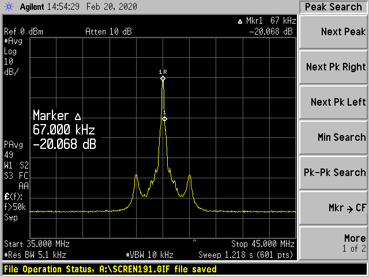Click the Ref 0 dBm level readout
Viewport: 369px width, 277px height.
tap(24, 31)
